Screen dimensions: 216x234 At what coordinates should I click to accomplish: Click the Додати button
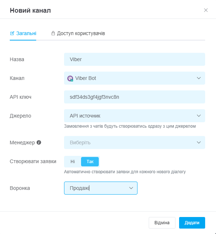tap(192, 223)
